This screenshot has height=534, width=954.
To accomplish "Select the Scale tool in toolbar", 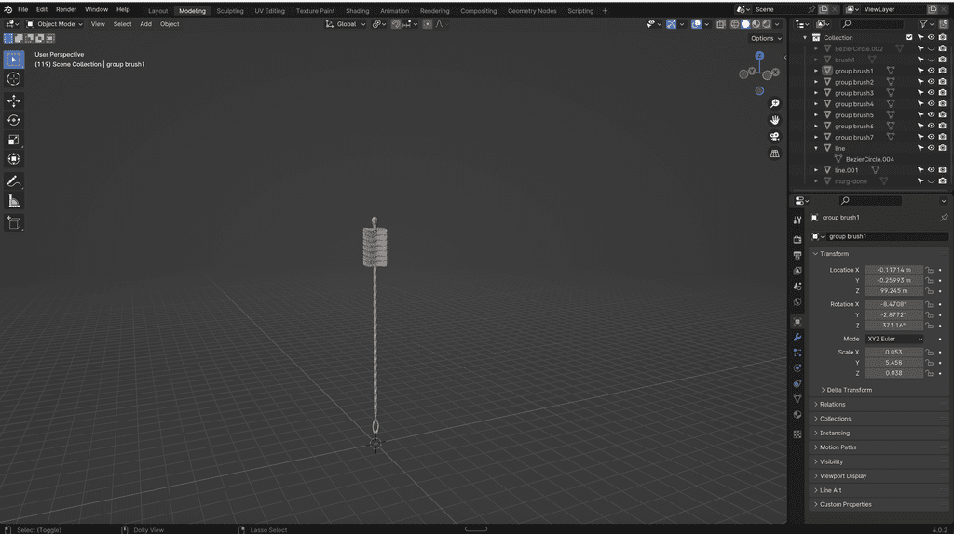I will point(14,140).
